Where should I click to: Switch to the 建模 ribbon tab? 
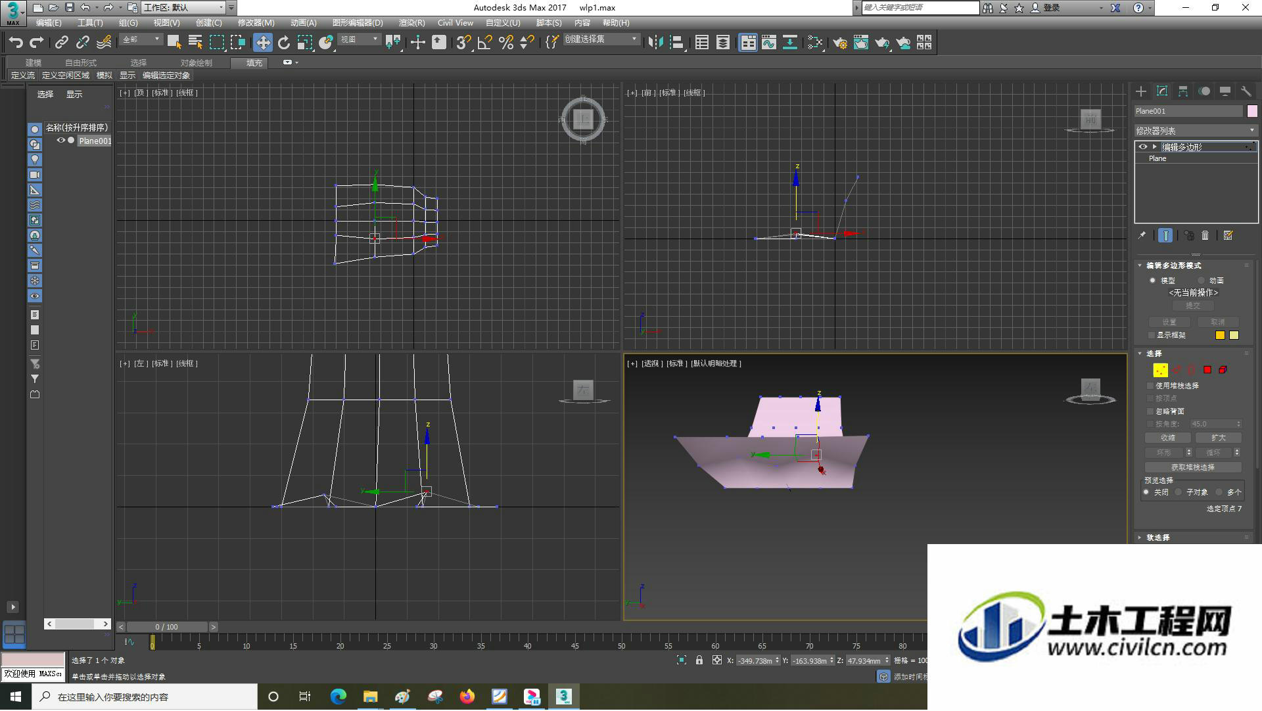click(34, 62)
